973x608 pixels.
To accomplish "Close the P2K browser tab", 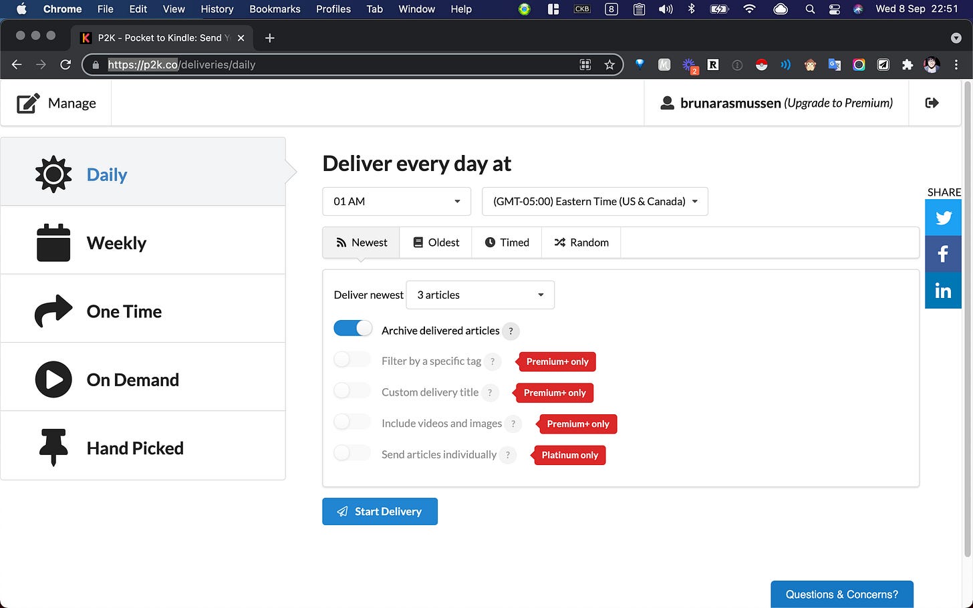I will (241, 38).
